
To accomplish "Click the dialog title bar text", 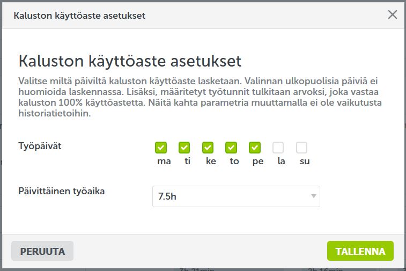I will [x=79, y=15].
